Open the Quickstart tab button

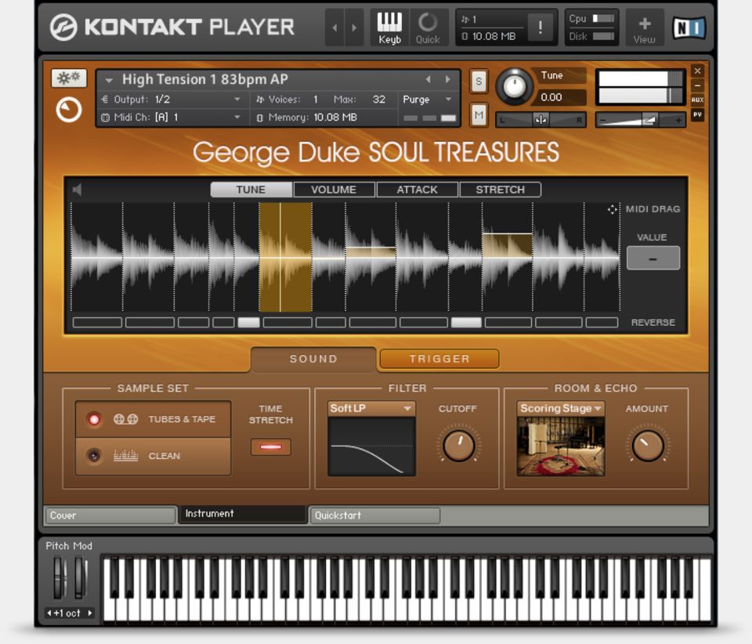pyautogui.click(x=374, y=516)
